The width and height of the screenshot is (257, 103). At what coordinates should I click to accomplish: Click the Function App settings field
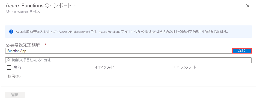pos(119,51)
